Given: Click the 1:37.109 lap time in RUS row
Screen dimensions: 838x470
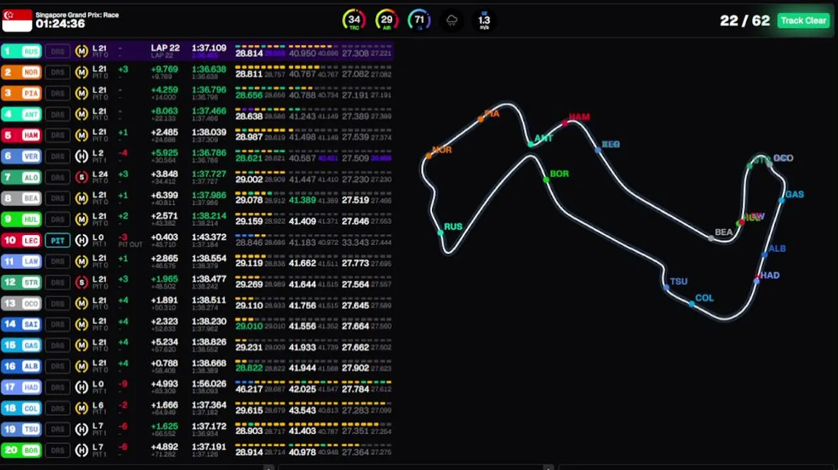Looking at the screenshot, I should [x=209, y=48].
